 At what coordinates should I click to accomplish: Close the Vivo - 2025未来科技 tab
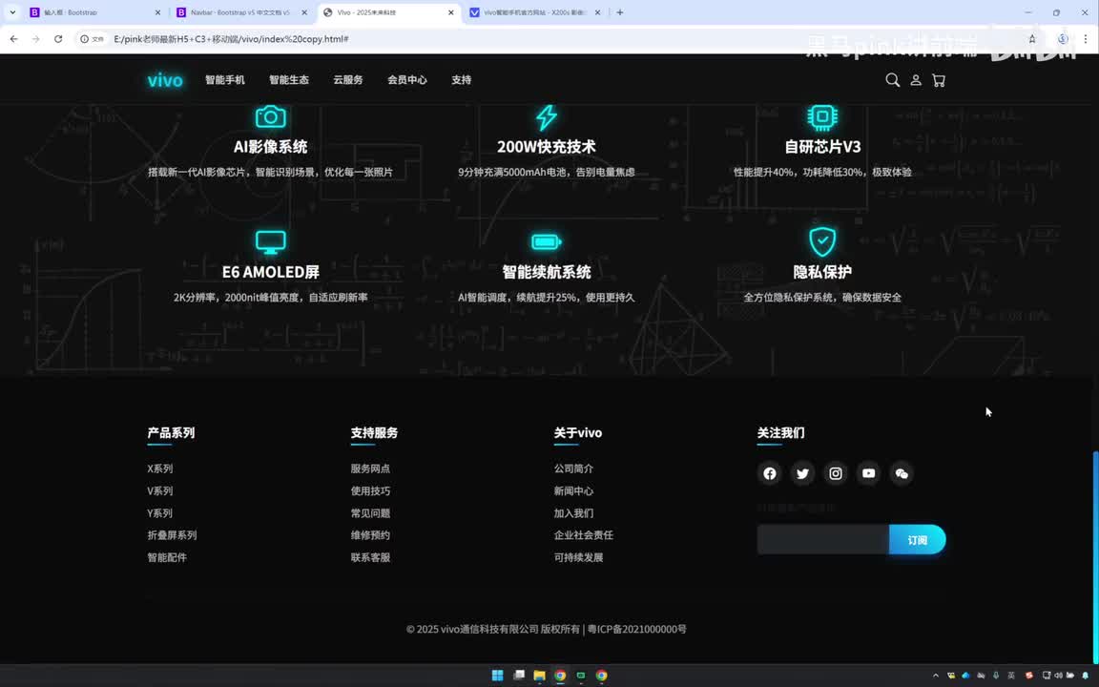[x=450, y=12]
